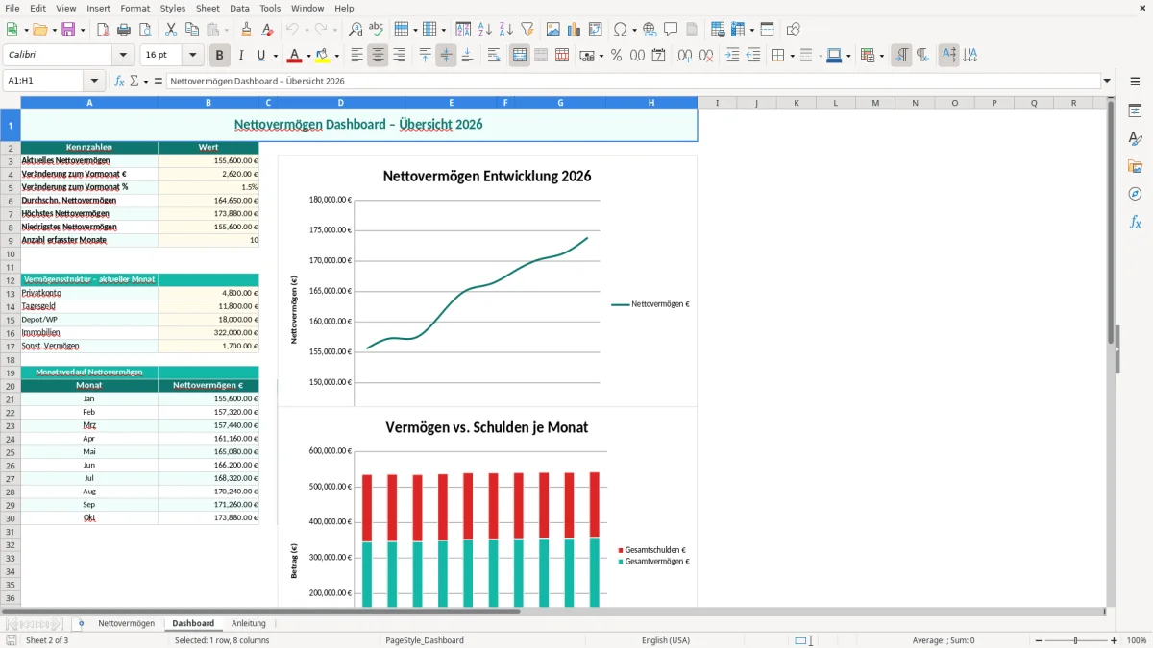This screenshot has height=648, width=1153.
Task: Open the File menu
Action: [12, 8]
